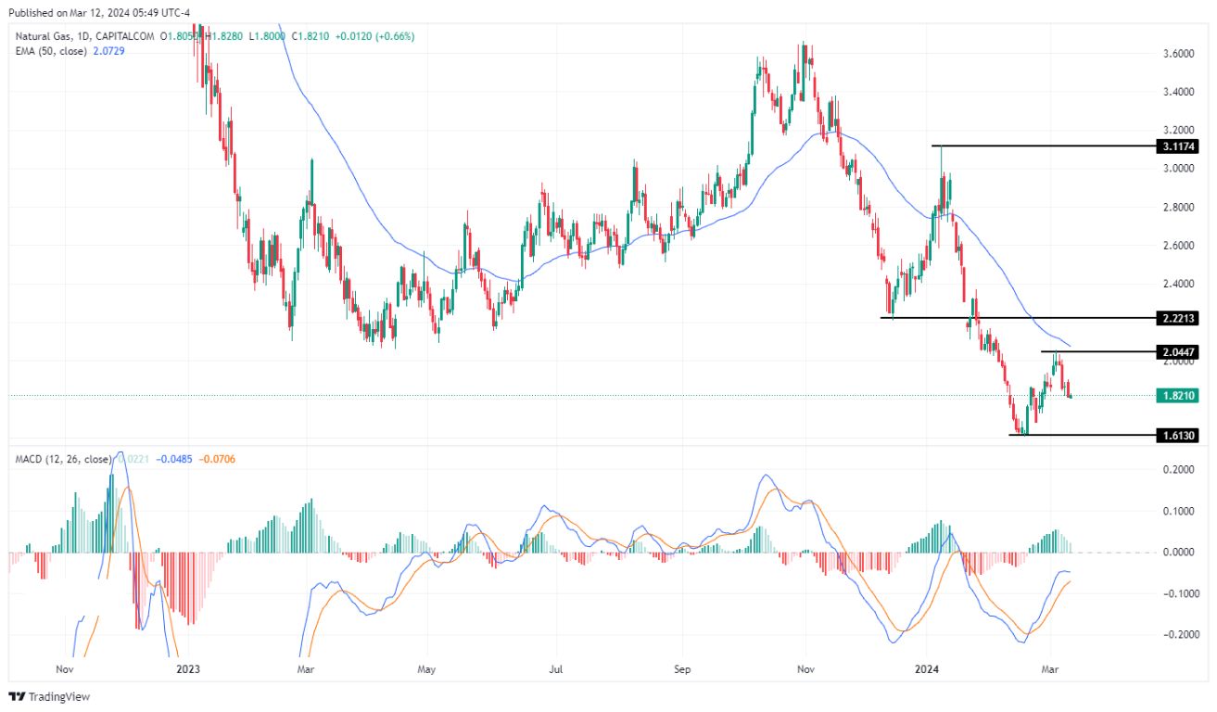Click the TradingView logo icon
The height and width of the screenshot is (712, 1217).
coord(19,696)
